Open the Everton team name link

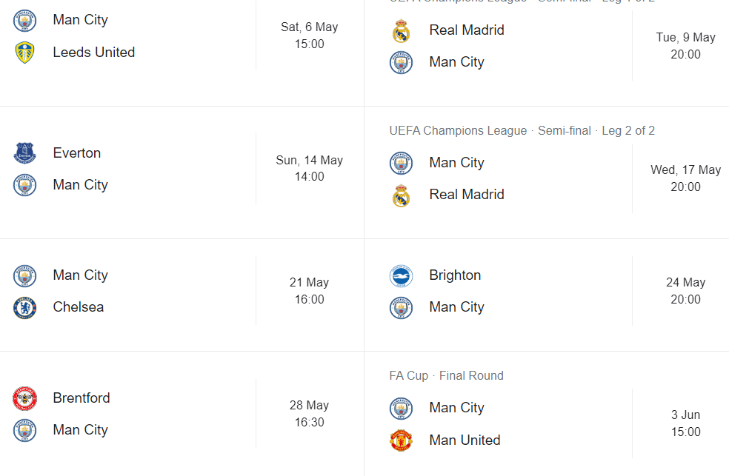point(76,153)
